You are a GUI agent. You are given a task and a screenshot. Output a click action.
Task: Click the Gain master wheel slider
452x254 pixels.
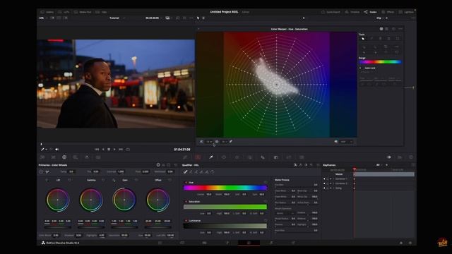[x=124, y=227]
